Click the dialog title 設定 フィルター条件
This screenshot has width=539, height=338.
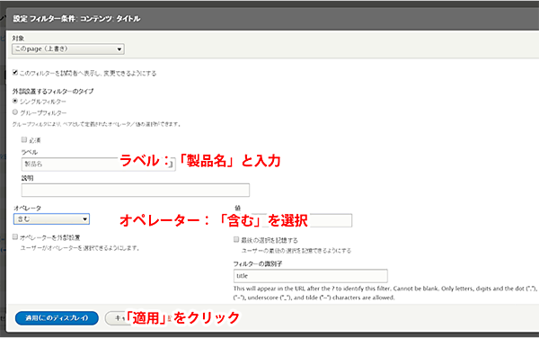point(76,19)
